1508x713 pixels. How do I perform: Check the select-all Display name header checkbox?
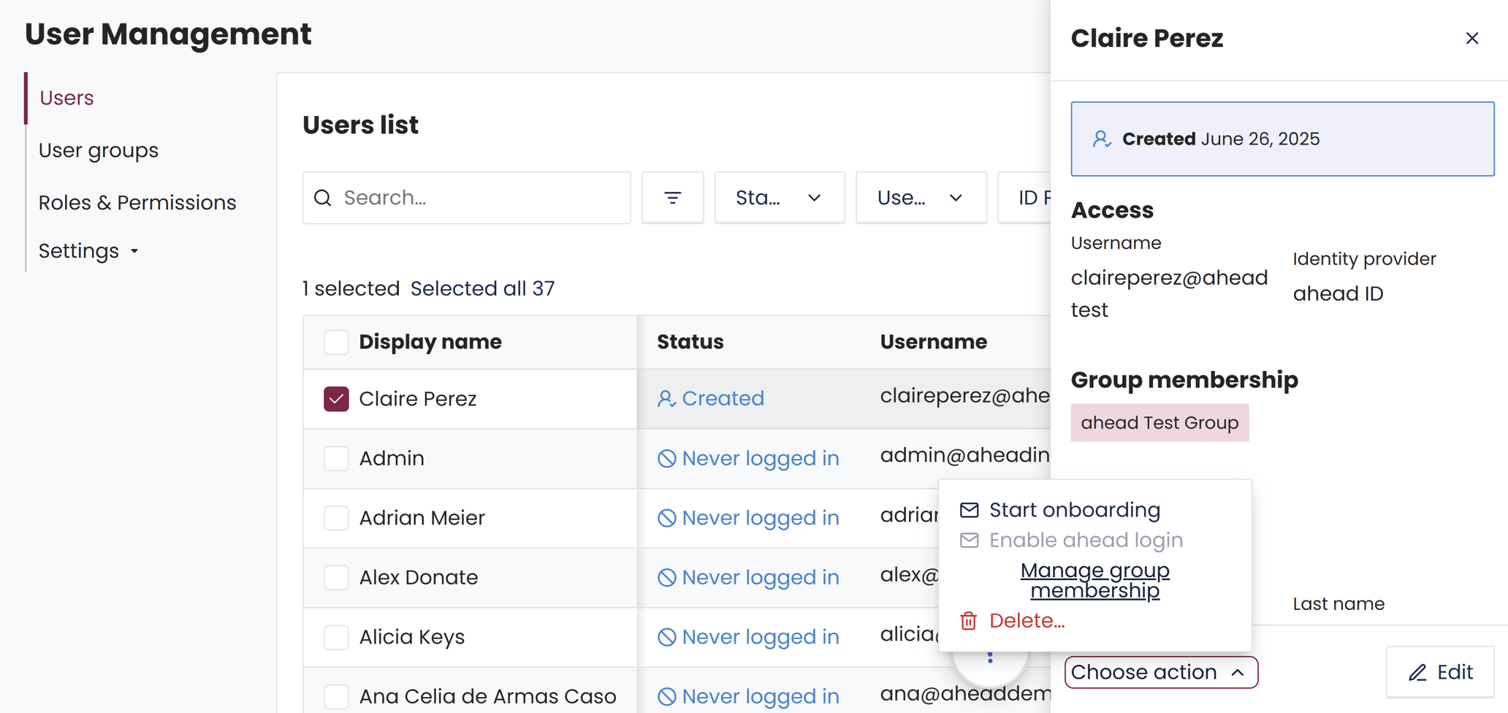coord(336,342)
